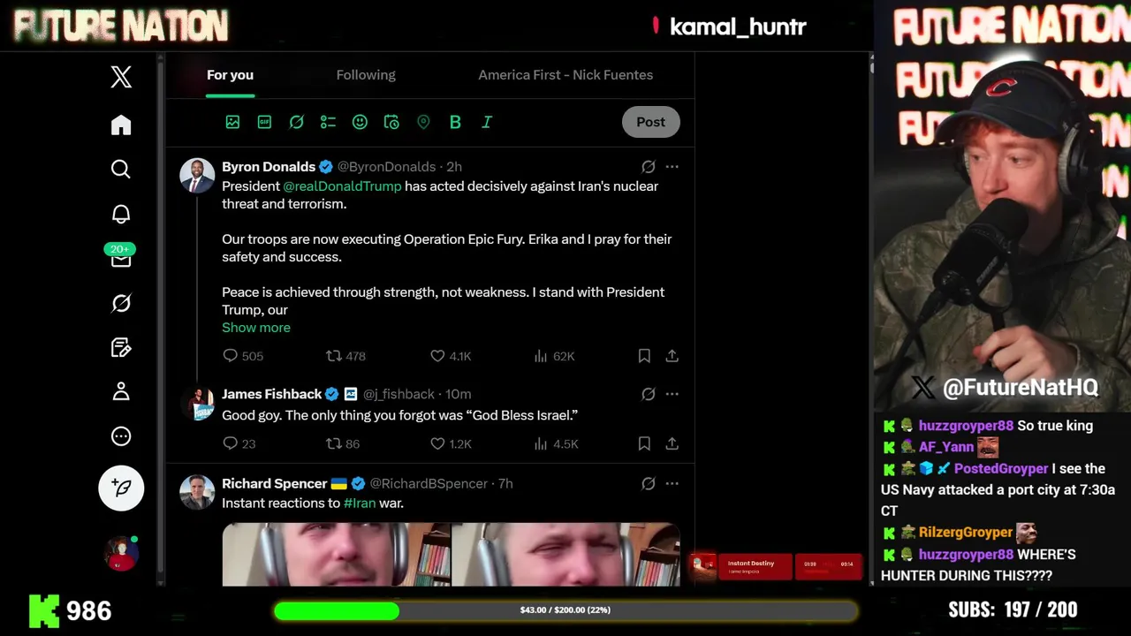This screenshot has width=1131, height=636.
Task: Open Messages envelope with 20+ badge
Action: coord(121,256)
